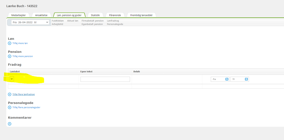Jump to Firmabetalt pension section link
The width and height of the screenshot is (284, 140).
click(93, 21)
